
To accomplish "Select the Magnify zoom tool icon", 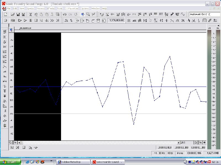I will coord(88,14).
